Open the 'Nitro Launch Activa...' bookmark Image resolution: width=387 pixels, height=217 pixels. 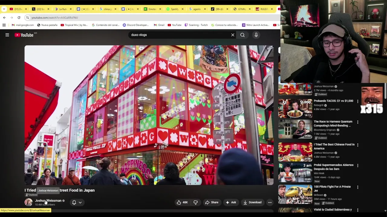coord(255,25)
